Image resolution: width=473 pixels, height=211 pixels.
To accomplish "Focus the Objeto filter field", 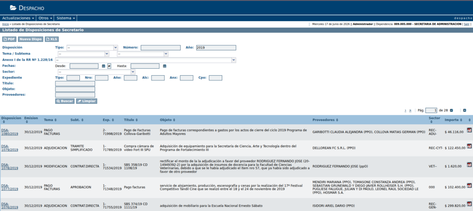I will click(75, 89).
